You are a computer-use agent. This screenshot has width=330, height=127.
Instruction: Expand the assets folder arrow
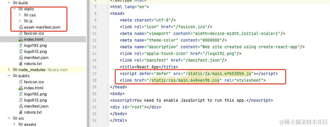coord(14,125)
